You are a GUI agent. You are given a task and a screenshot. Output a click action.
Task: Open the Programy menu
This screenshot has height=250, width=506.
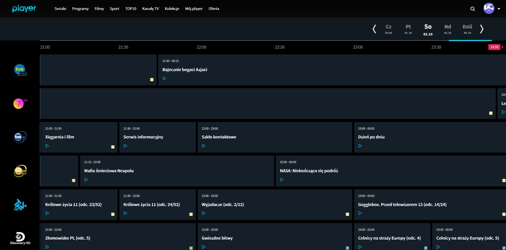[x=80, y=9]
